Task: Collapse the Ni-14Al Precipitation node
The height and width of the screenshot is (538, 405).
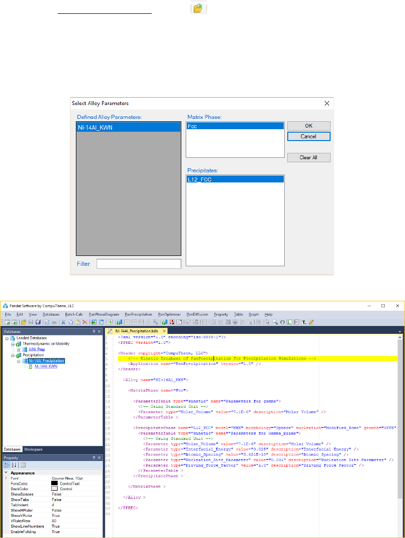Action: (x=19, y=361)
